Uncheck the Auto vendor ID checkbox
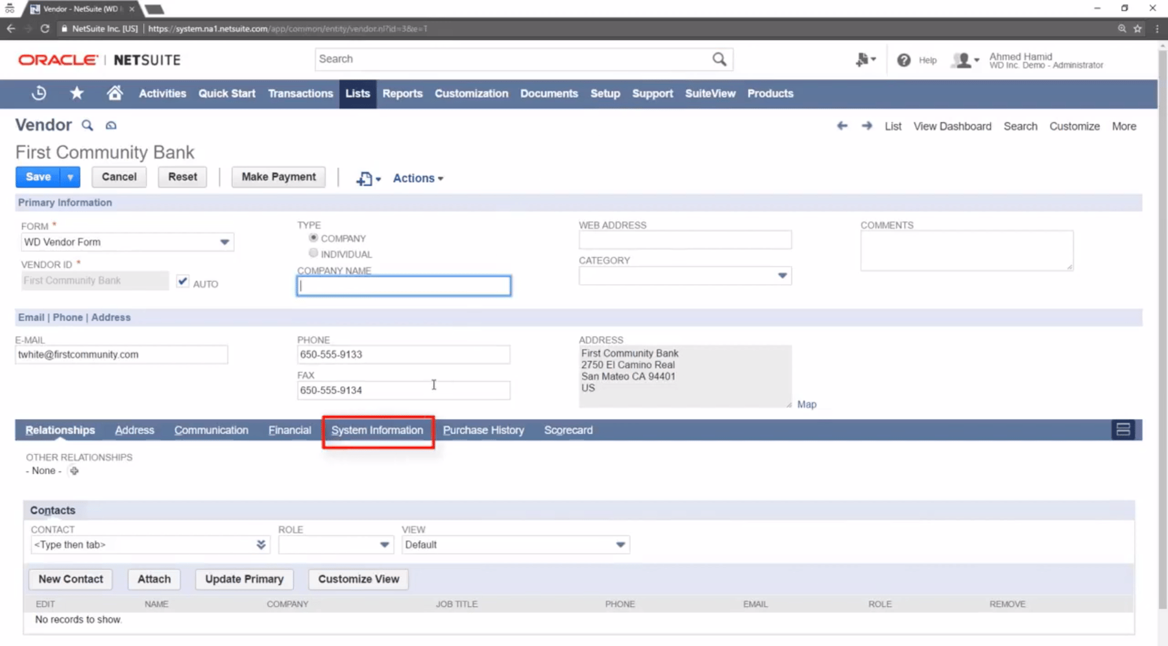Screen dimensions: 1168x646 pyautogui.click(x=183, y=281)
